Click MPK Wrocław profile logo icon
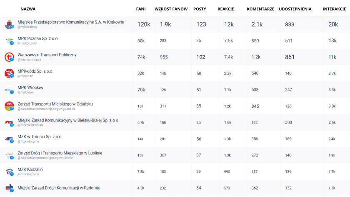350x197 pixels. [9, 89]
